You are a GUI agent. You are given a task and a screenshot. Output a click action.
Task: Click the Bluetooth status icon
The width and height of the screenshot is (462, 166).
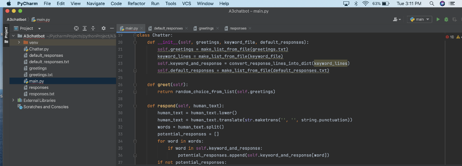[356, 4]
